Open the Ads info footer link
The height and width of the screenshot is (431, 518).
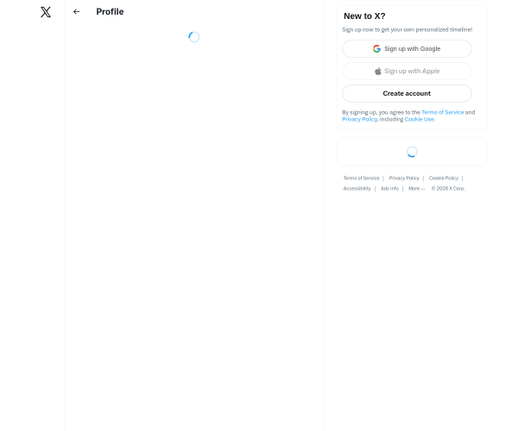click(389, 189)
